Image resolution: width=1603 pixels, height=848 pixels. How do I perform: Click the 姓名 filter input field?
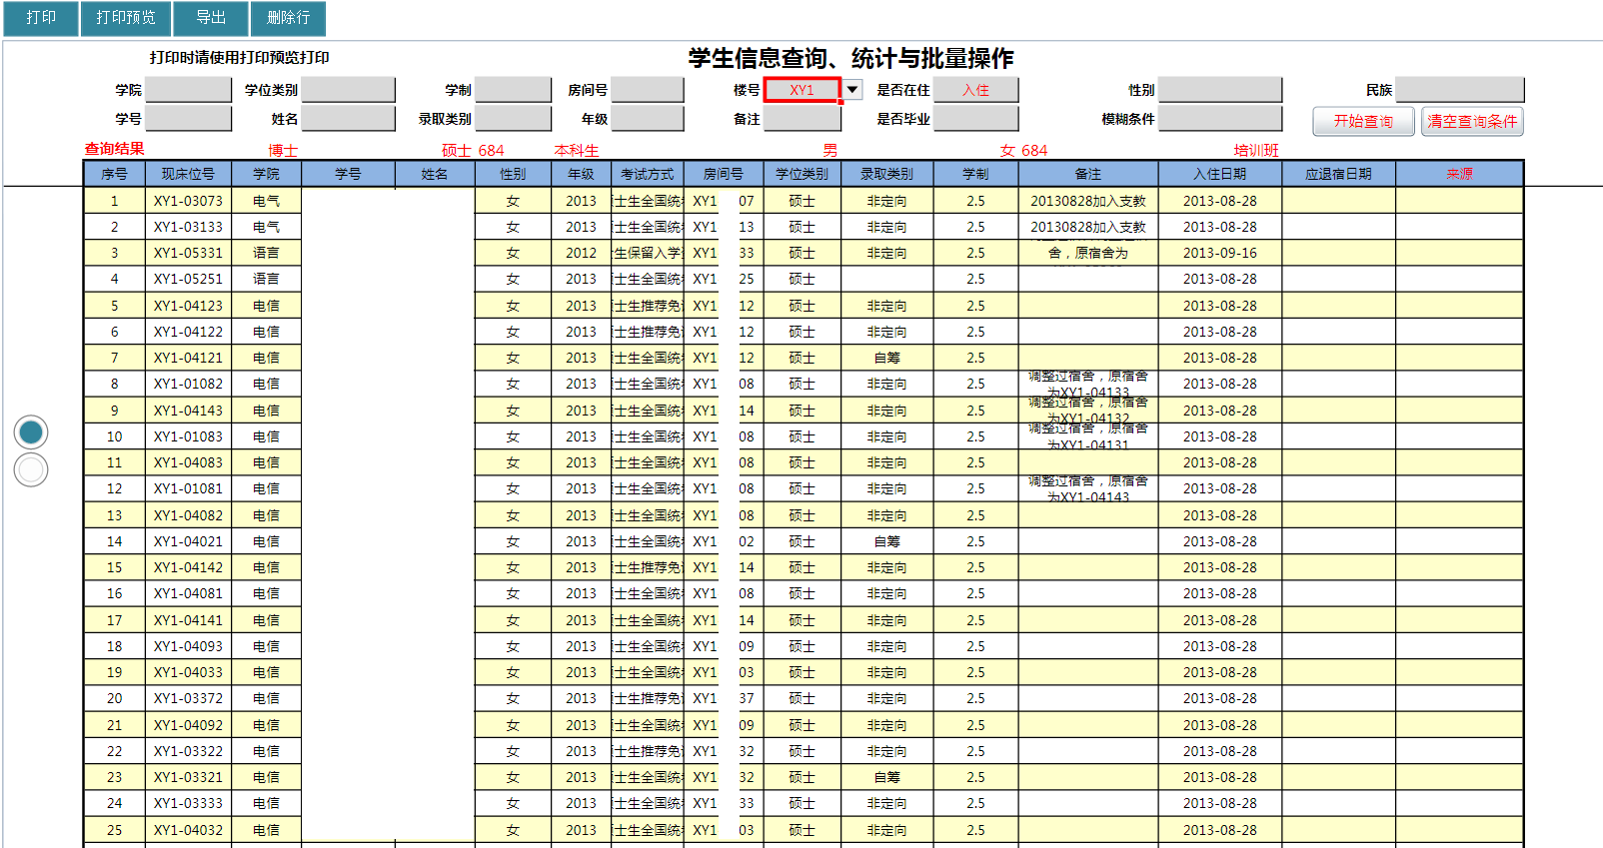[348, 119]
